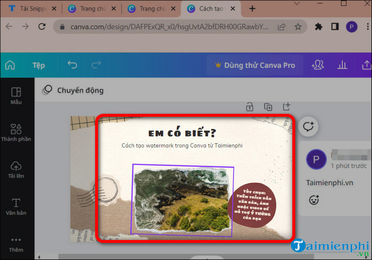Click the upload share icon in header
This screenshot has height=260, width=372.
[x=367, y=65]
